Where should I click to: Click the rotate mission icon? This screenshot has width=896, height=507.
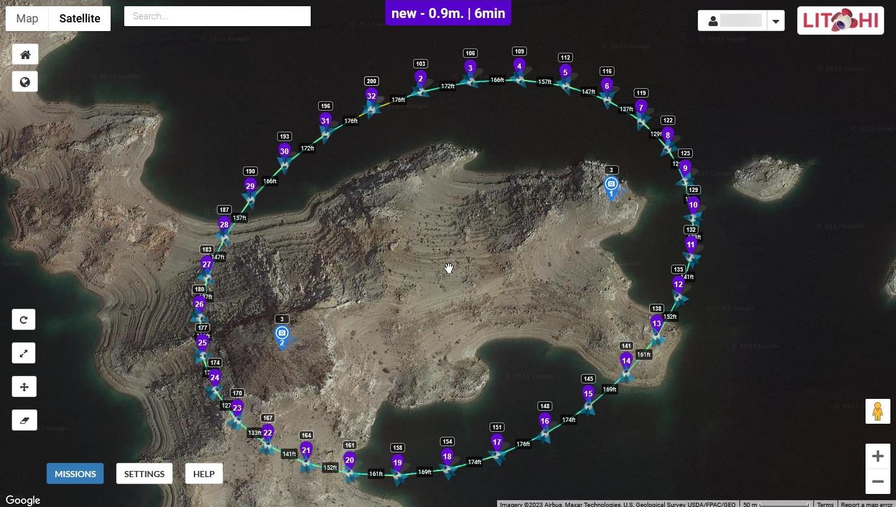(x=24, y=320)
